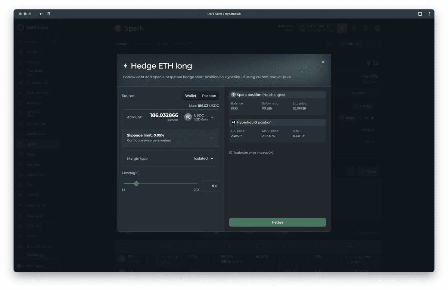Click the Mark. price value 2,112.40%
The width and height of the screenshot is (448, 290).
pos(268,136)
